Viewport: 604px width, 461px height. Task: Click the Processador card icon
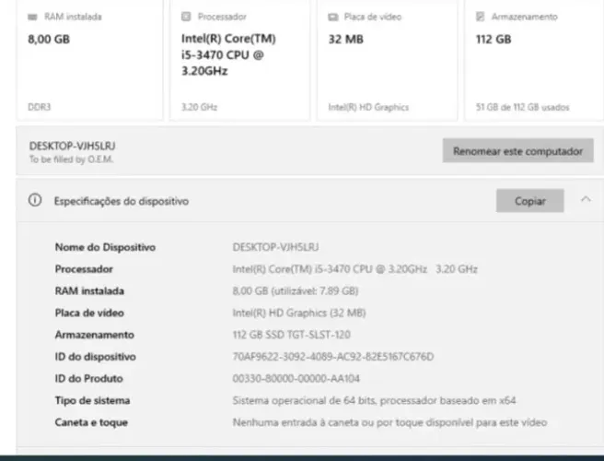click(186, 17)
